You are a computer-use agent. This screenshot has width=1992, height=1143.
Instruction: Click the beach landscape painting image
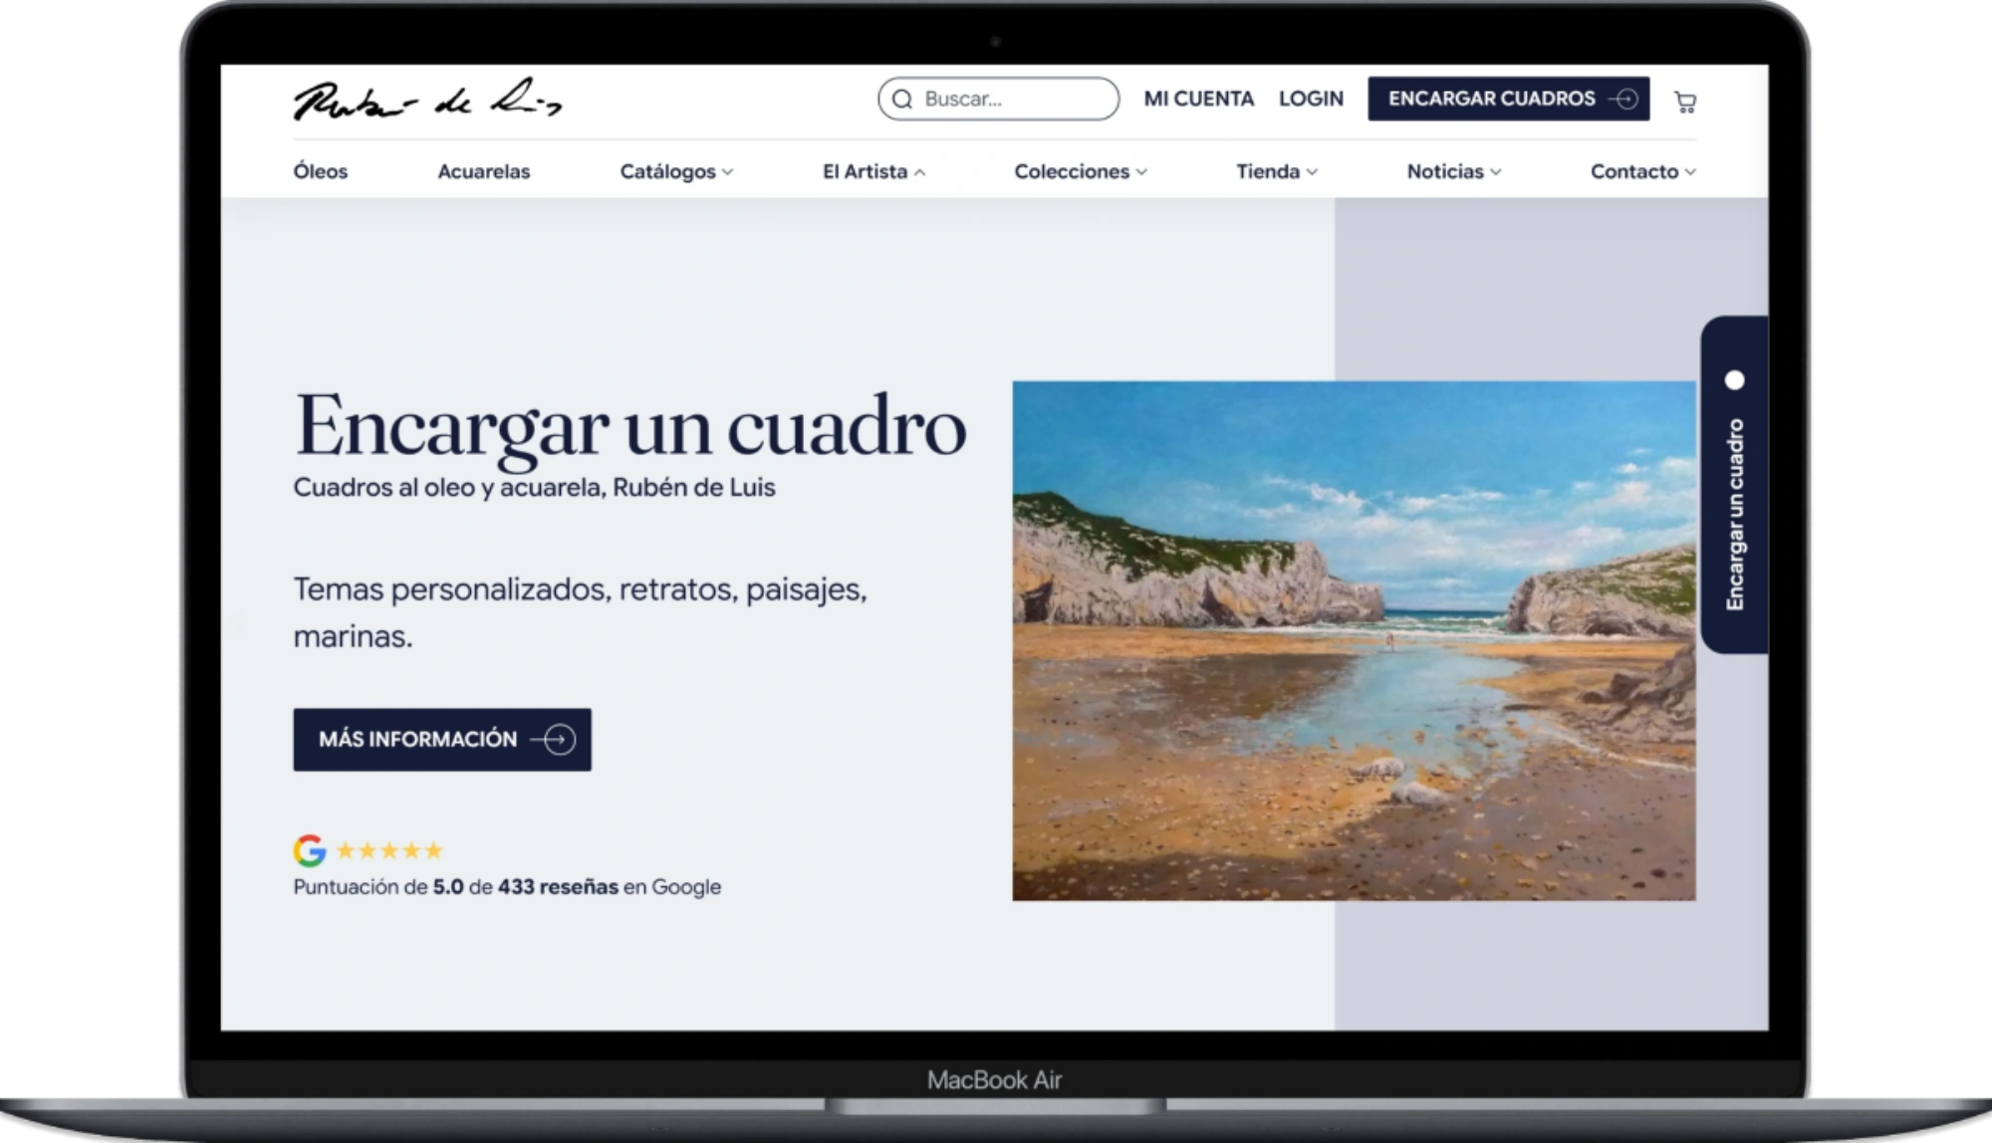pos(1354,641)
